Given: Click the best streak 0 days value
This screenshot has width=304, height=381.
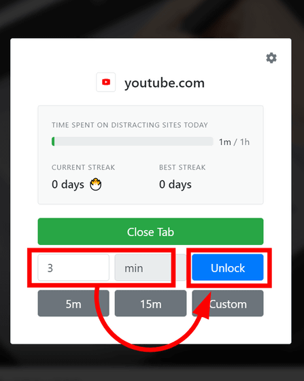Looking at the screenshot, I should point(175,184).
